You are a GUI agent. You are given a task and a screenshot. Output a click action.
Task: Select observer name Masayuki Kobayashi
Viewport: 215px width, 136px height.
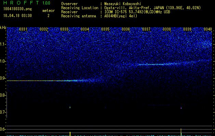coord(123,4)
